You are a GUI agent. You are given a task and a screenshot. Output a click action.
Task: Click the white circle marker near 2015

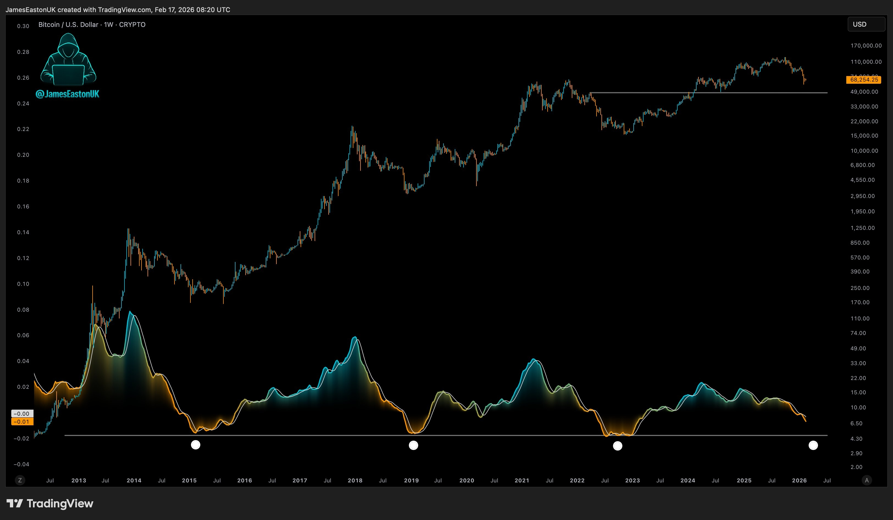pos(196,444)
